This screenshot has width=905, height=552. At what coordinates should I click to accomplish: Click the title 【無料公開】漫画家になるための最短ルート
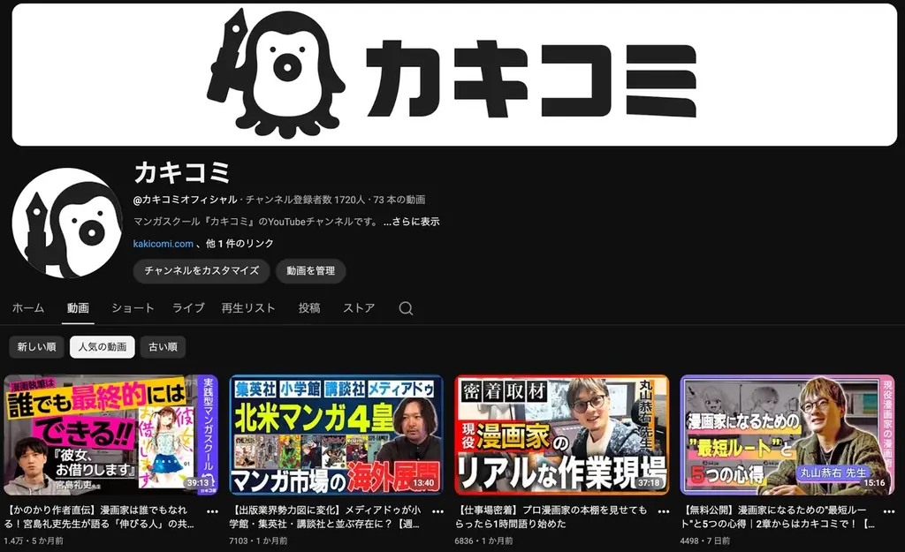[777, 517]
